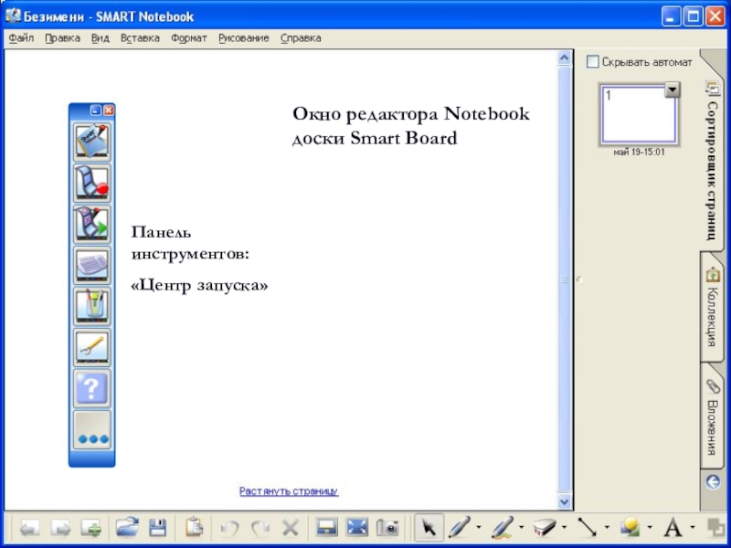Open the Вставка menu
731x548 pixels.
tap(140, 38)
